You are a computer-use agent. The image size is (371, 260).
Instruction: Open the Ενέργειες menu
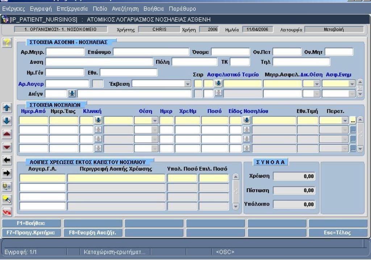pos(13,9)
